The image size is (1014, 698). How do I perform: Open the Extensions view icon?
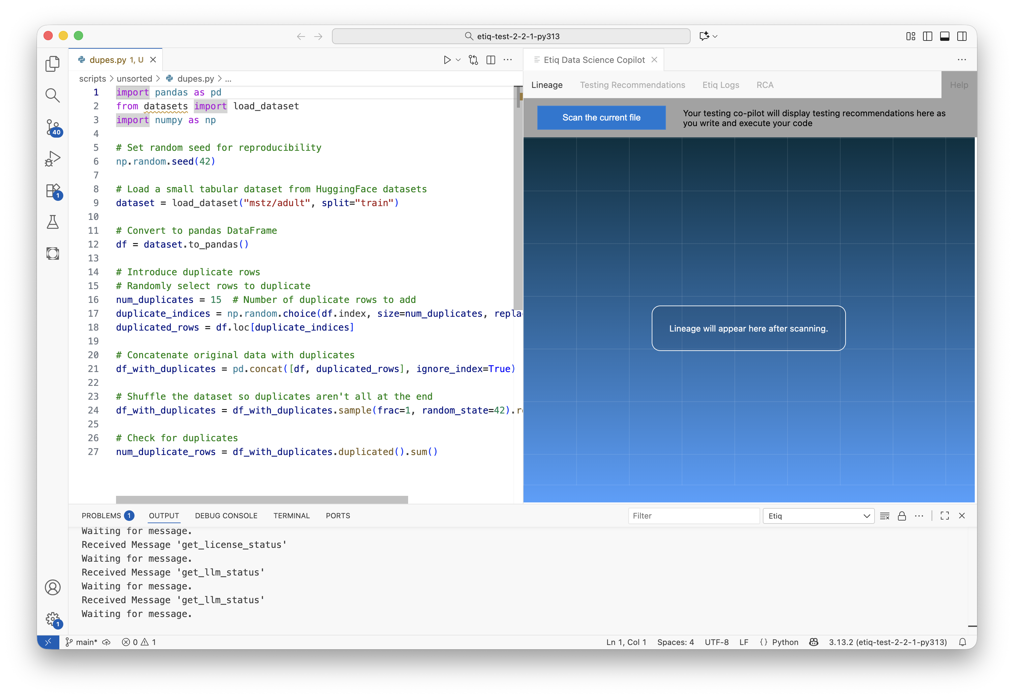(x=53, y=191)
